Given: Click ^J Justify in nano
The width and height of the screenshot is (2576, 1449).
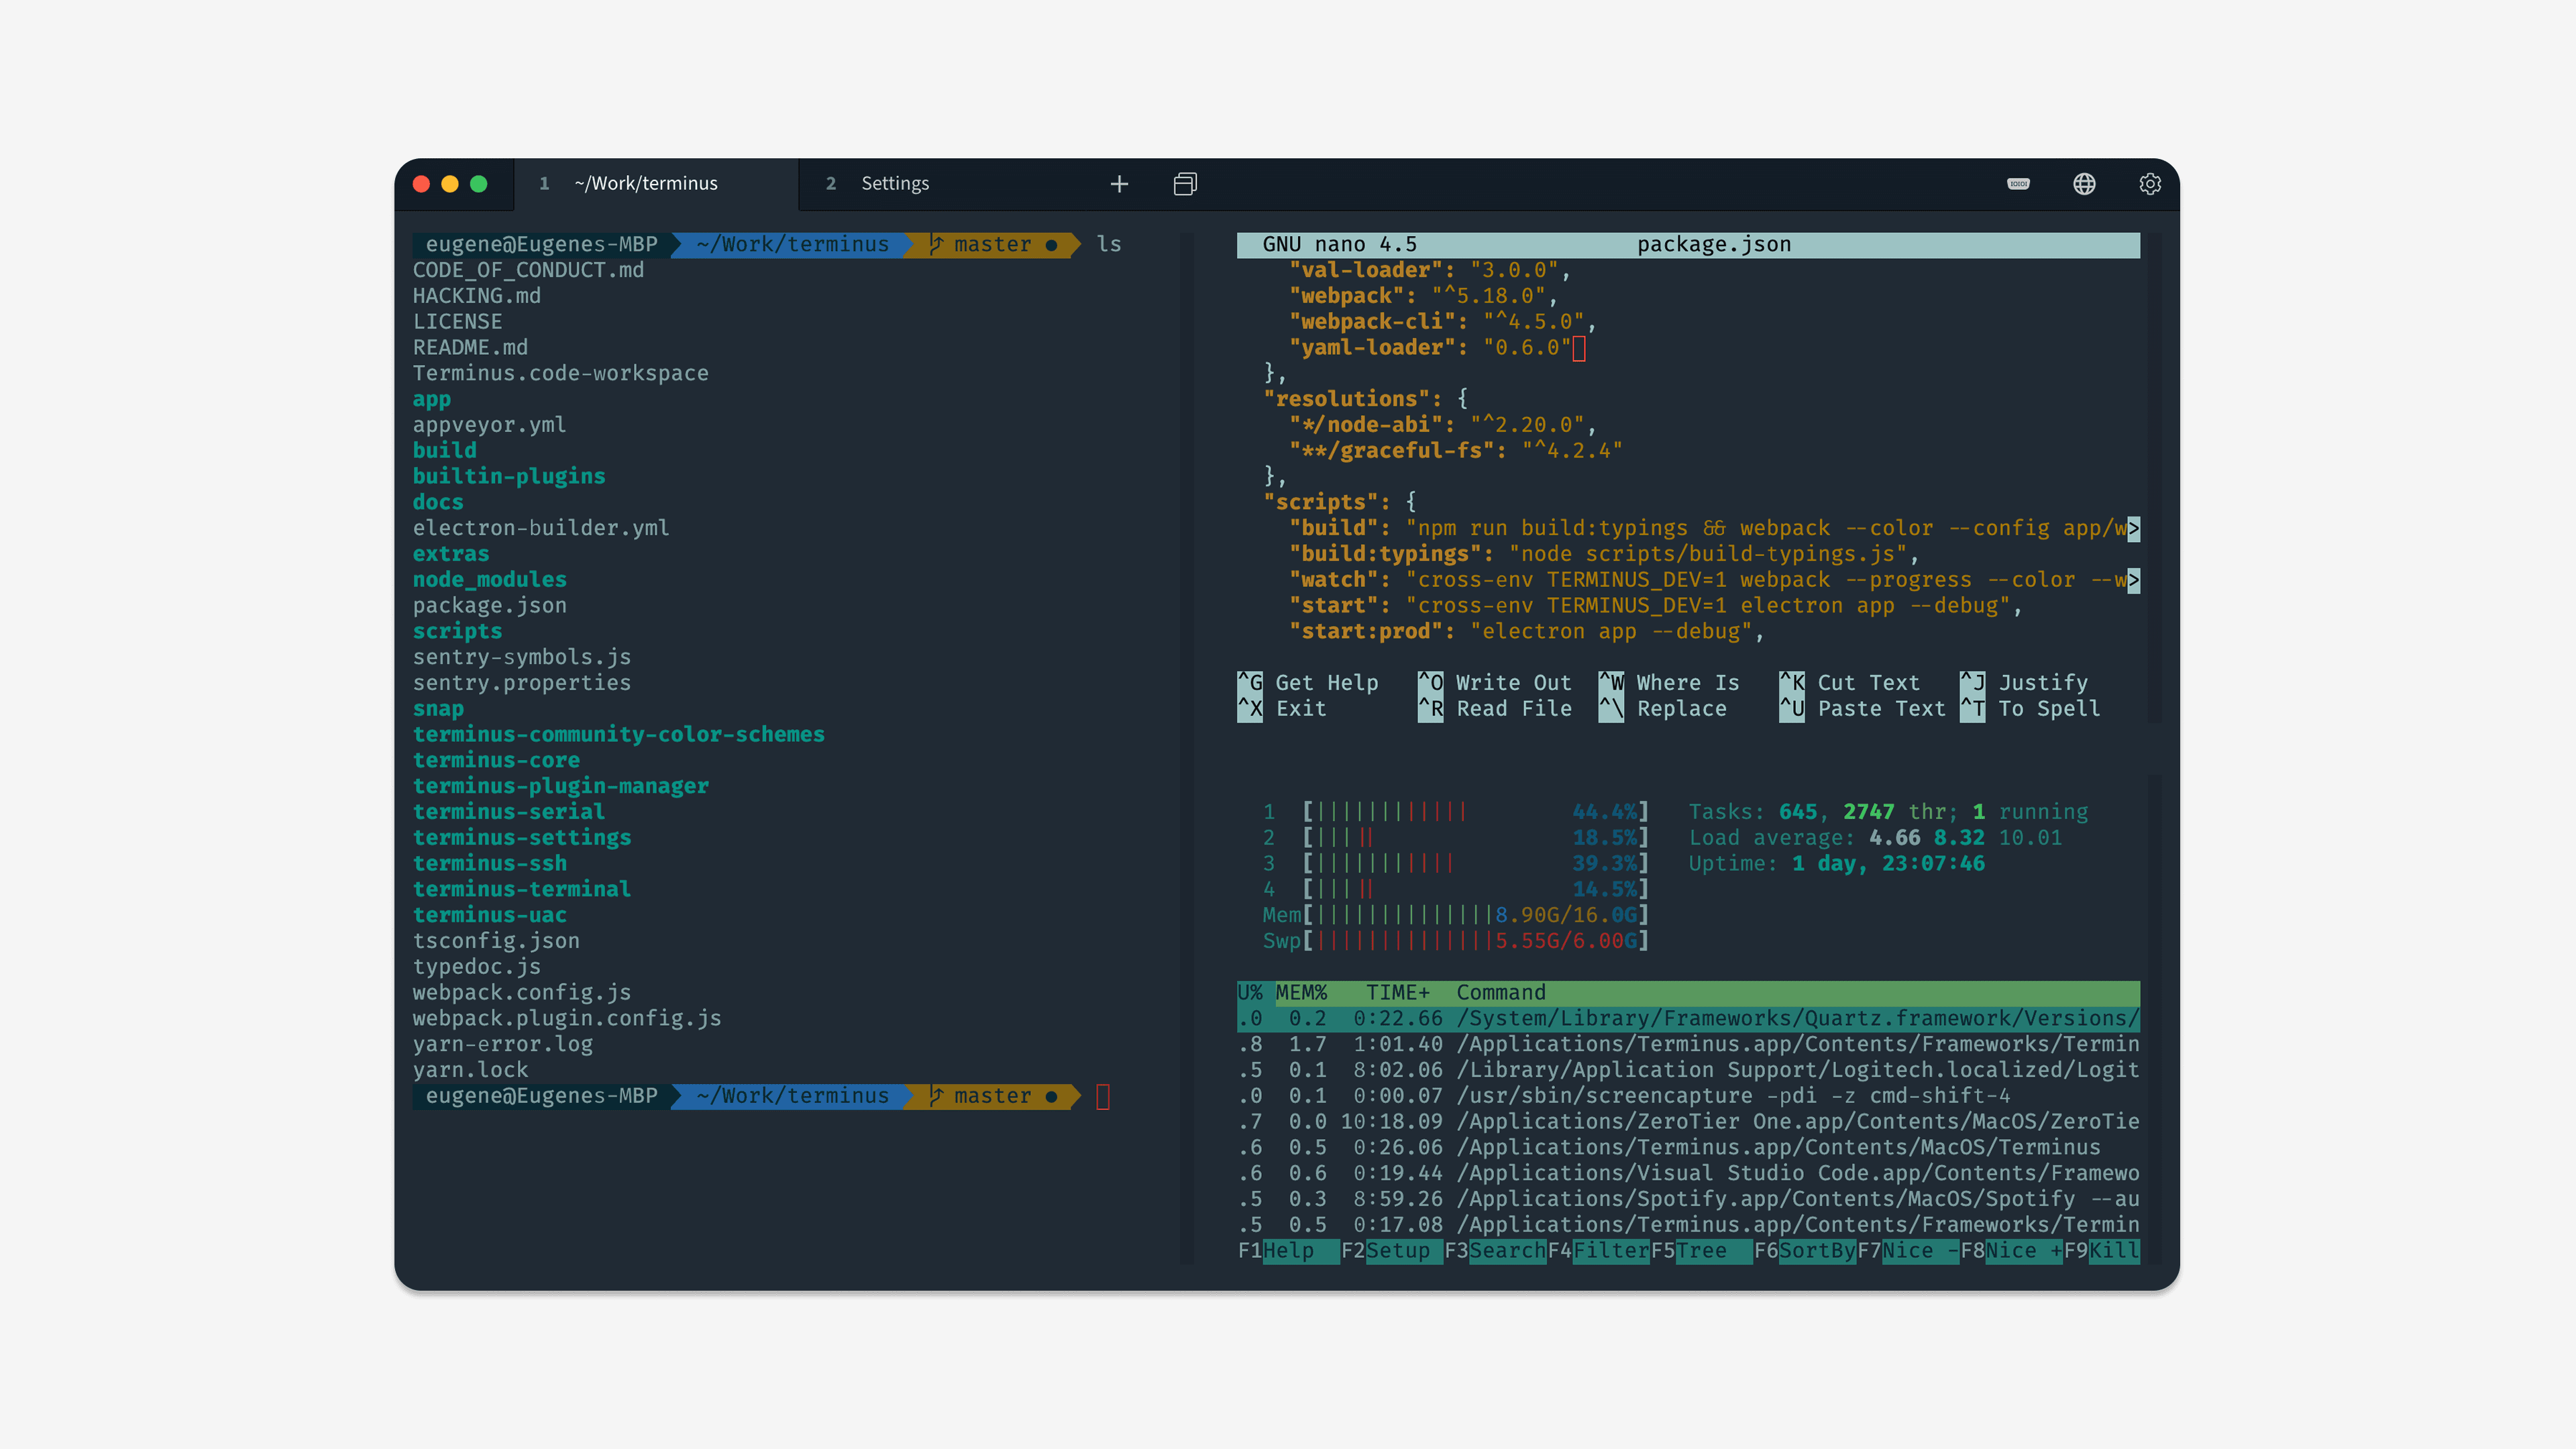Looking at the screenshot, I should (2024, 683).
